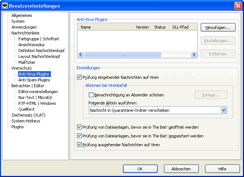Select Nachrichtenliste tree node
The image size is (244, 177).
pos(25,33)
